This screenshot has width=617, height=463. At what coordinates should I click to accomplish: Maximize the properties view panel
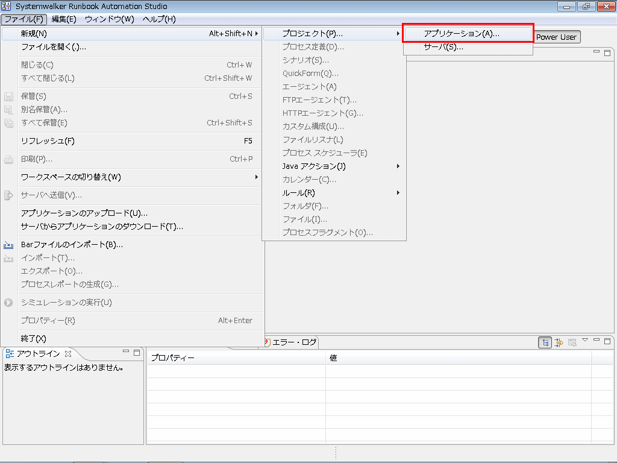pyautogui.click(x=607, y=341)
